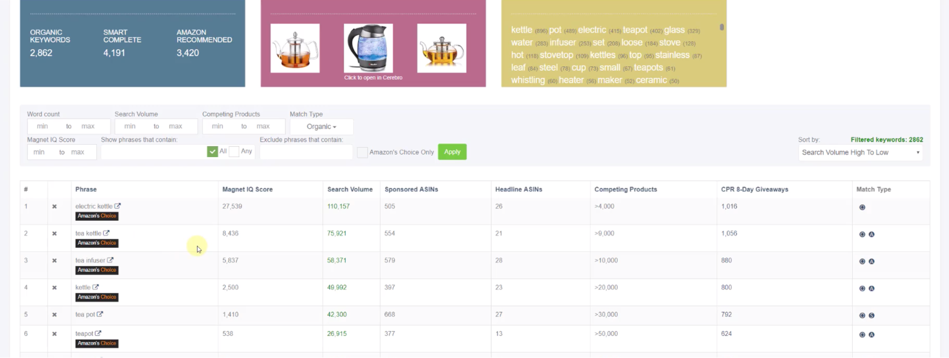Click Exclude phrases that contain field

pos(306,152)
